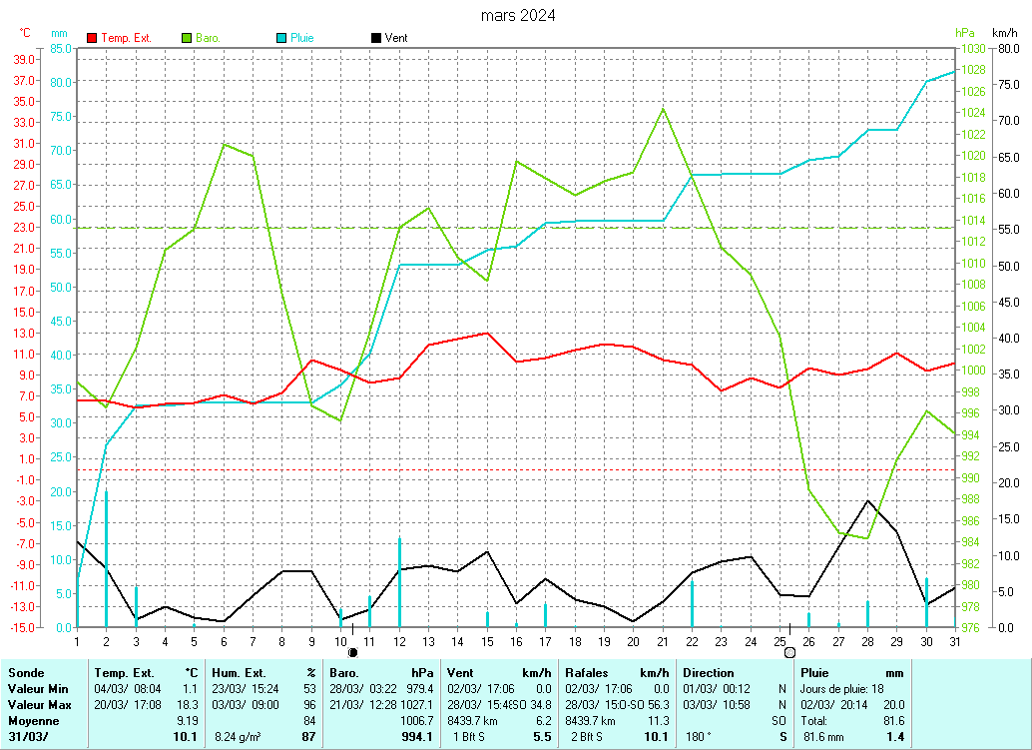Click the Sonde header in the table
This screenshot has width=1032, height=750.
tap(26, 673)
